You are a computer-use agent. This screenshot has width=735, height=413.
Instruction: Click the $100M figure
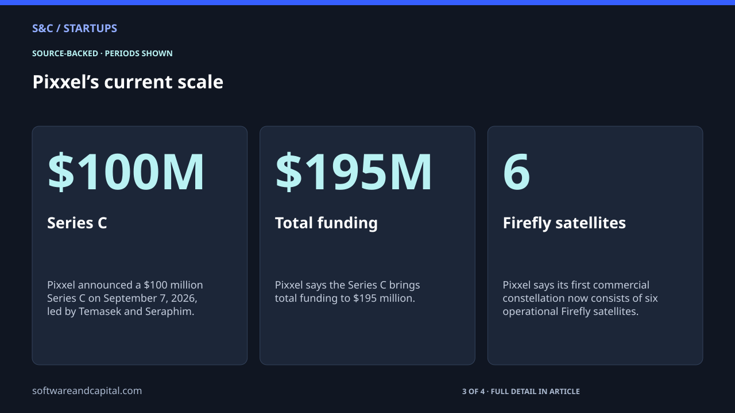coord(126,172)
